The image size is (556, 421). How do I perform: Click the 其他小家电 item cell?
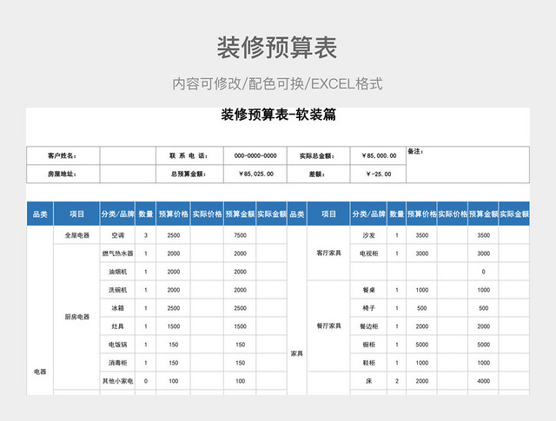(x=118, y=381)
